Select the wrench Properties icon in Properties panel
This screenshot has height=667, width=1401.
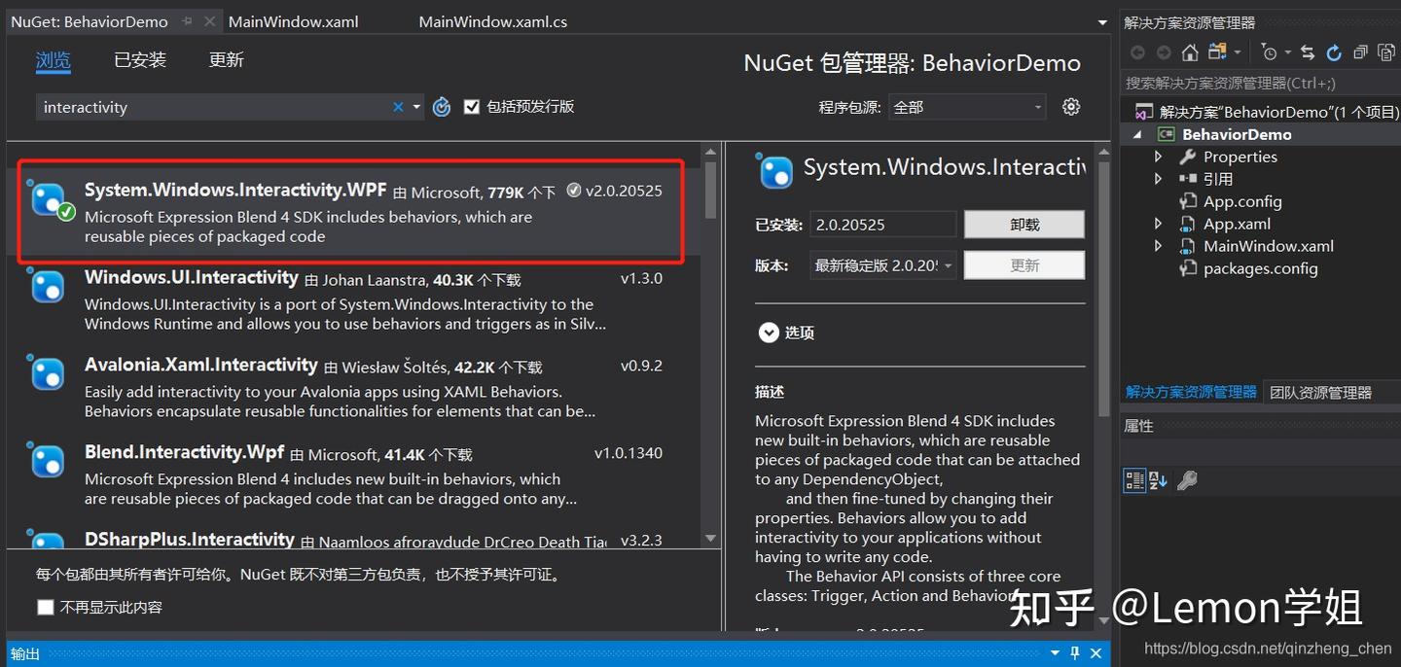click(1188, 480)
